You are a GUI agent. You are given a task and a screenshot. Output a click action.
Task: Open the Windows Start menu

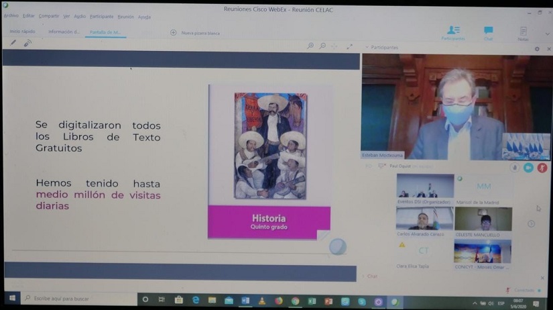(12, 299)
